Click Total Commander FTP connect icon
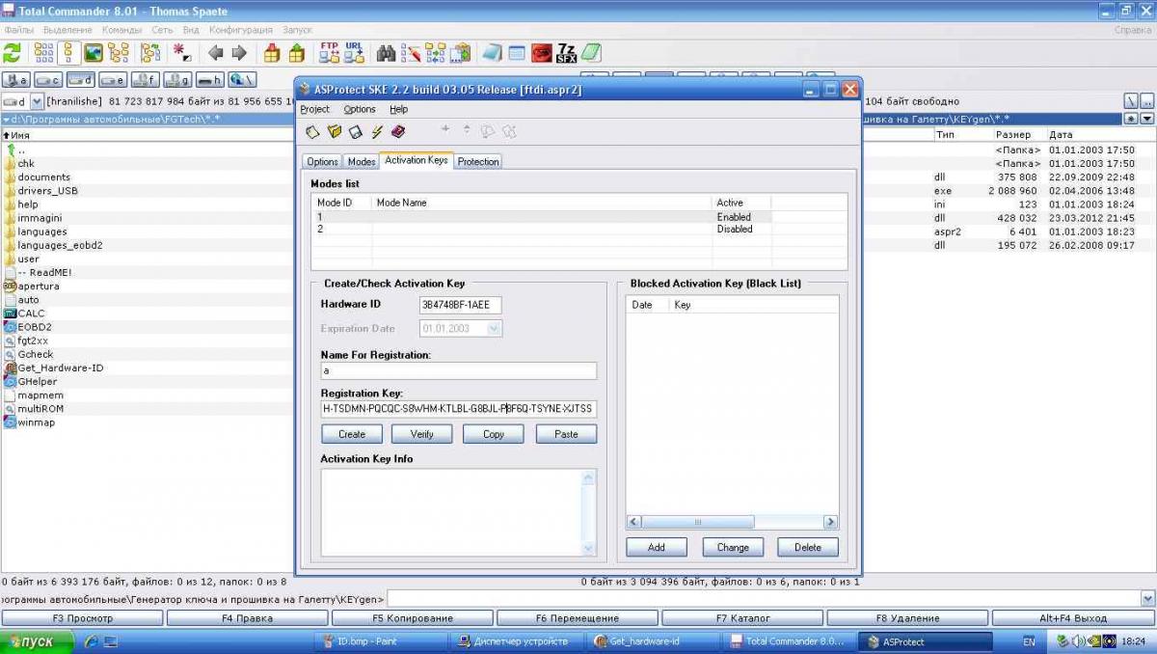The height and width of the screenshot is (654, 1157). pos(329,52)
